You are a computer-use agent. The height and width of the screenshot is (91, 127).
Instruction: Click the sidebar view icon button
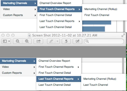click(5, 41)
